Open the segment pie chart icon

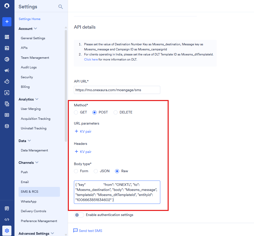coord(7,59)
